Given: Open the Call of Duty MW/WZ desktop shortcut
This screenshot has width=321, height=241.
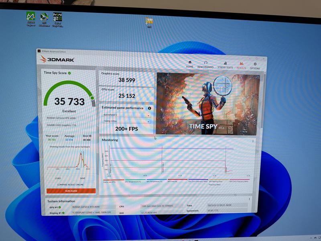Looking at the screenshot, I should pos(57,20).
